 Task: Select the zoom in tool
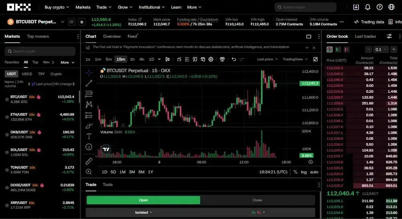click(89, 172)
